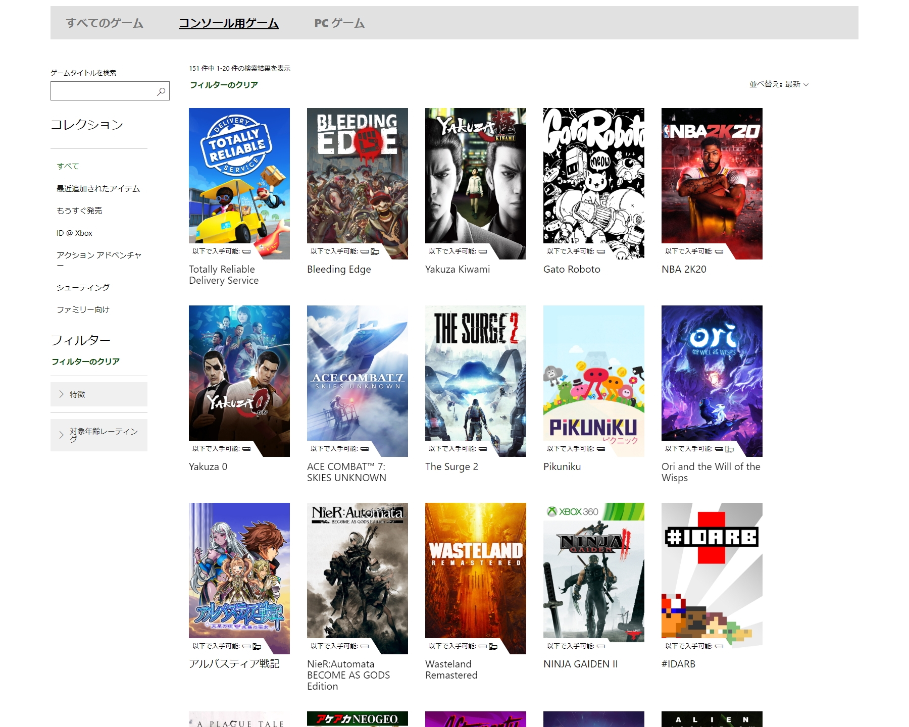
Task: Click the search magnifier icon
Action: tap(161, 91)
